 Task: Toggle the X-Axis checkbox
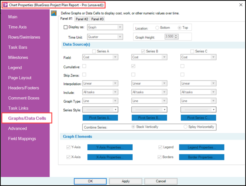click(x=68, y=157)
